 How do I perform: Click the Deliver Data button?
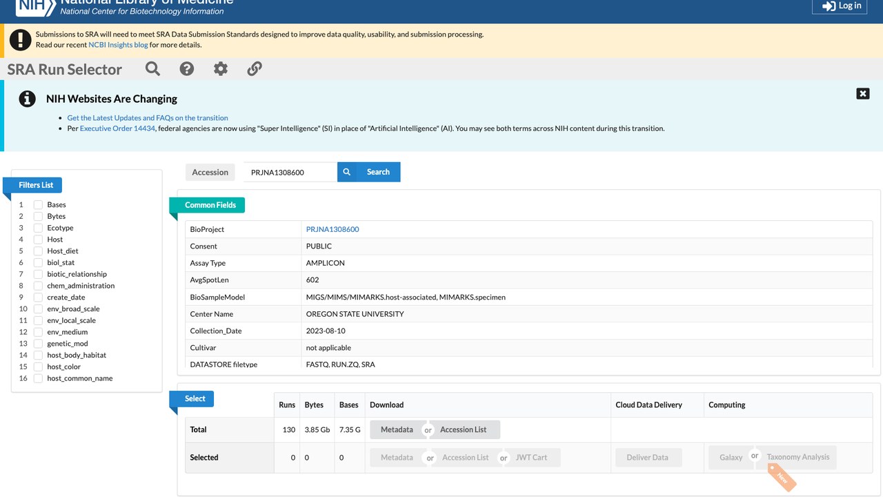(647, 457)
